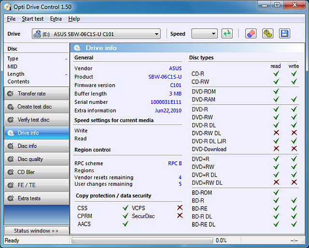This screenshot has height=248, width=309.
Task: Maximize the Opti Drive Control window
Action: click(x=277, y=5)
